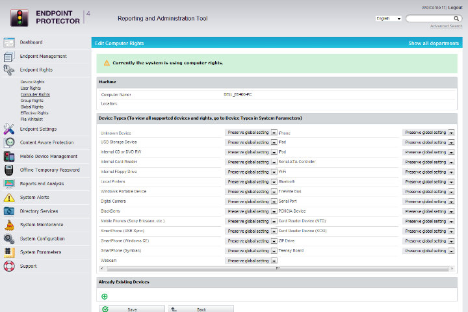
Task: Open System Parameters menu item
Action: pos(40,252)
